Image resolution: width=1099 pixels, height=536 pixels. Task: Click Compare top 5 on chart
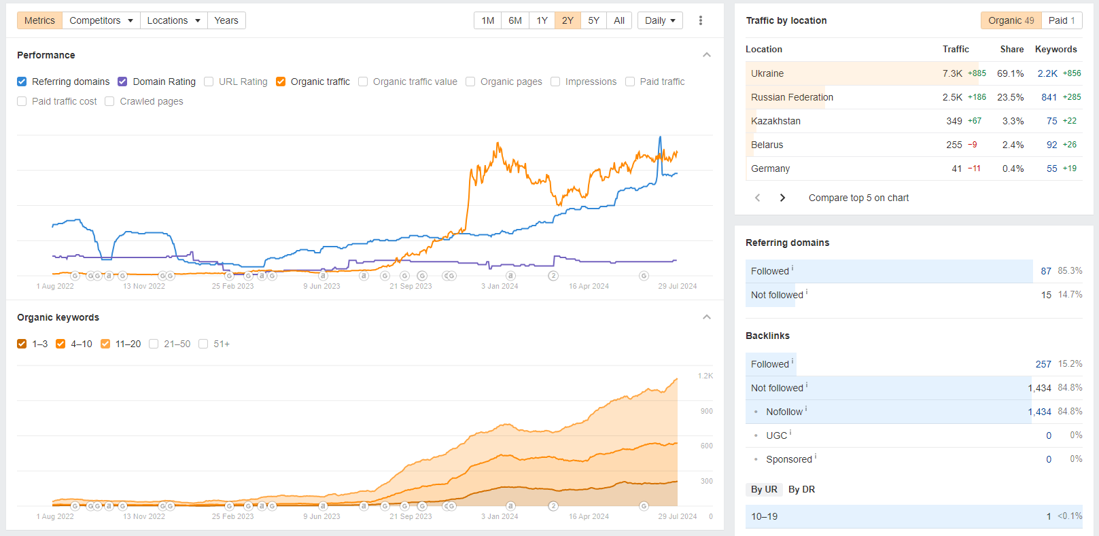(858, 198)
